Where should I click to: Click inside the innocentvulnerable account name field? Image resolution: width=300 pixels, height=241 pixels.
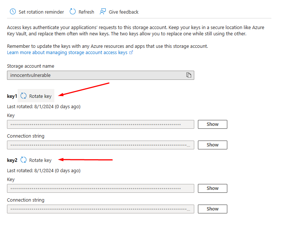point(95,75)
